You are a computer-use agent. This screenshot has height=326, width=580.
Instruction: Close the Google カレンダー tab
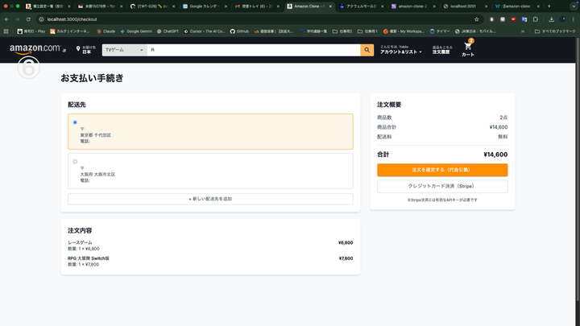[226, 6]
